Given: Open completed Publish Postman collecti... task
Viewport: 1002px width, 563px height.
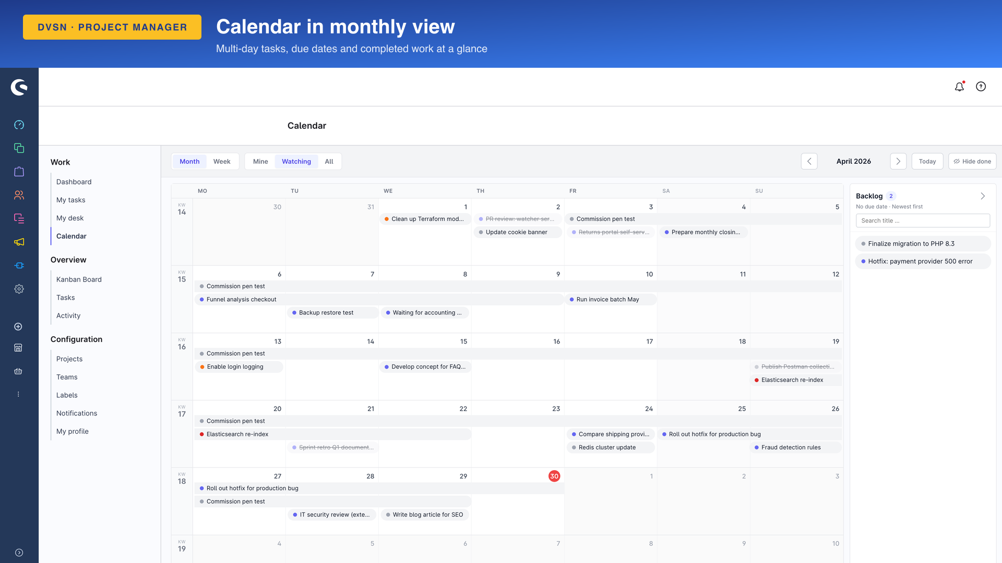Looking at the screenshot, I should (x=796, y=366).
